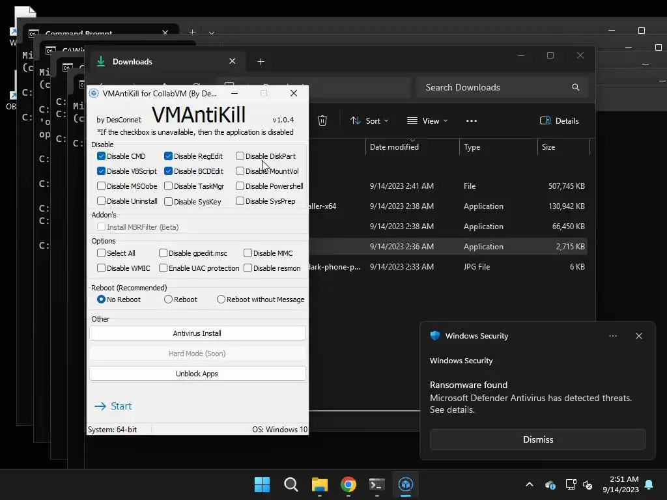Viewport: 667px width, 500px height.
Task: Close the Downloads tab
Action: pyautogui.click(x=233, y=61)
